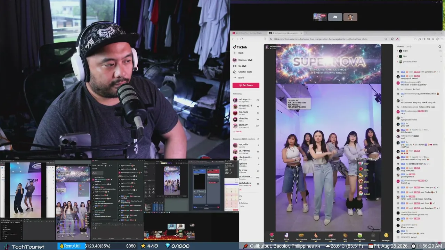Switch to the YouTube Music browser tab
Image resolution: width=445 pixels, height=250 pixels.
[248, 33]
